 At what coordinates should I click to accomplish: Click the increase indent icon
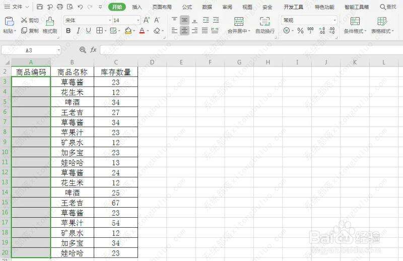(x=216, y=20)
